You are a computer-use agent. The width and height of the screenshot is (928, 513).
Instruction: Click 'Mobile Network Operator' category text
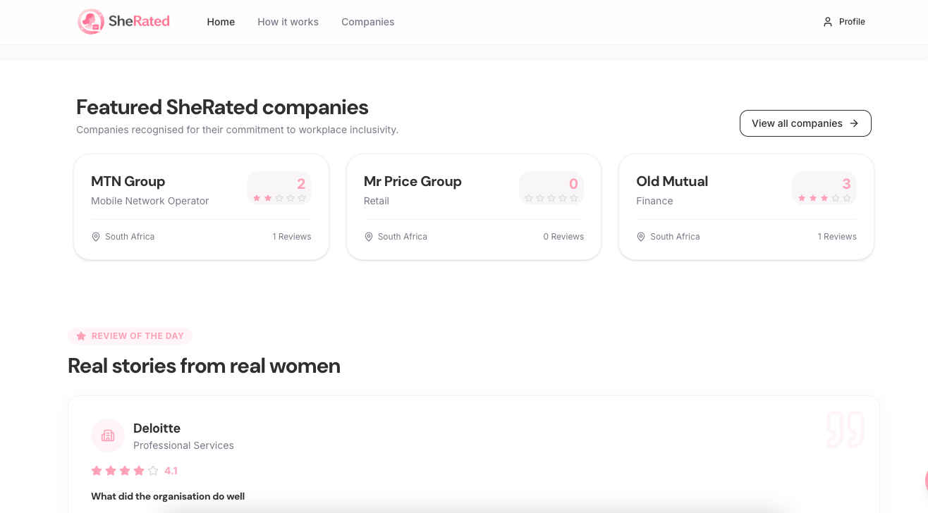[150, 201]
